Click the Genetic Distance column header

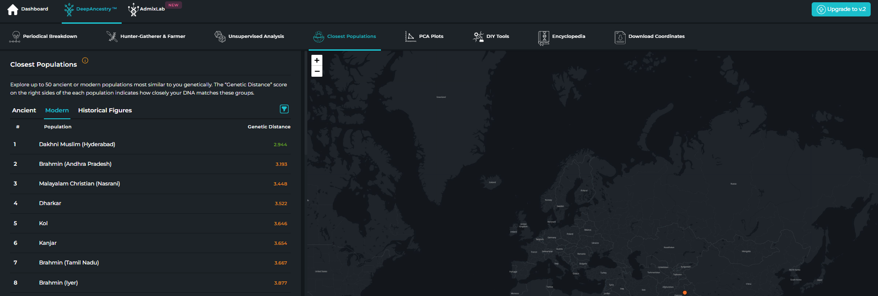(x=269, y=127)
